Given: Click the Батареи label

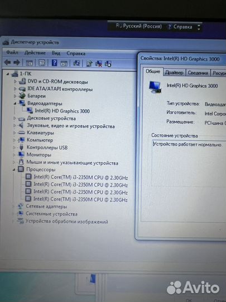Looking at the screenshot, I should [36, 96].
